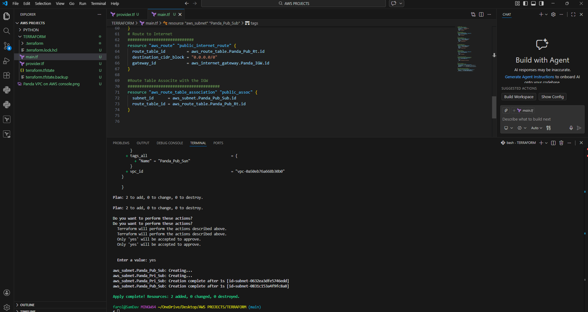The image size is (588, 312).
Task: Open the Search view in activity bar
Action: pyautogui.click(x=6, y=31)
